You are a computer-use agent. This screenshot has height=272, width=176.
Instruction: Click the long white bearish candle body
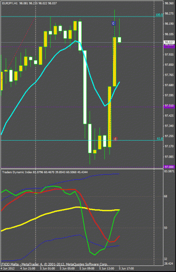tap(85, 87)
